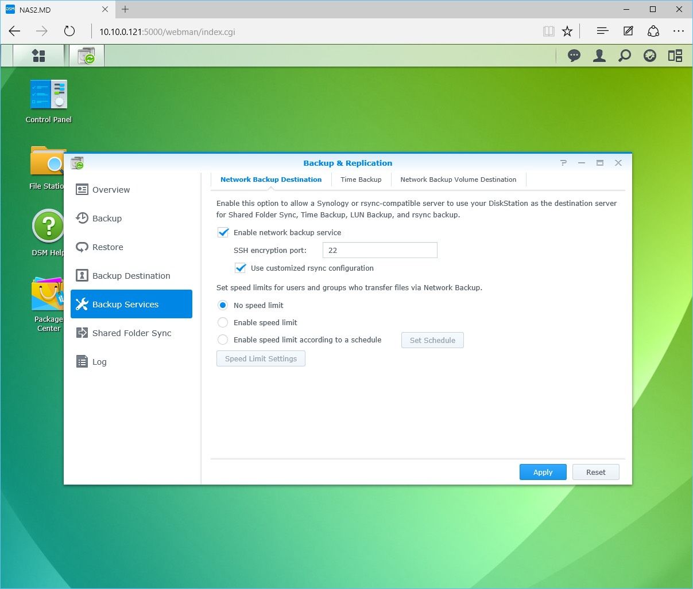Open the browser More actions menu
Image resolution: width=693 pixels, height=589 pixels.
(x=679, y=32)
